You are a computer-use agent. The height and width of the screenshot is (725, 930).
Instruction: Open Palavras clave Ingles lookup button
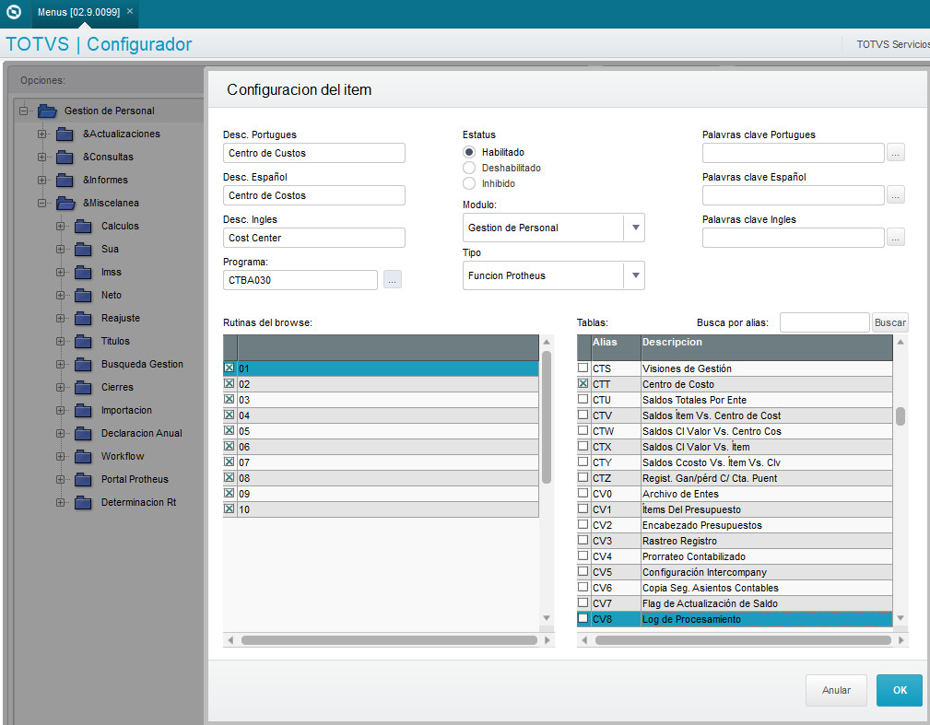click(896, 238)
